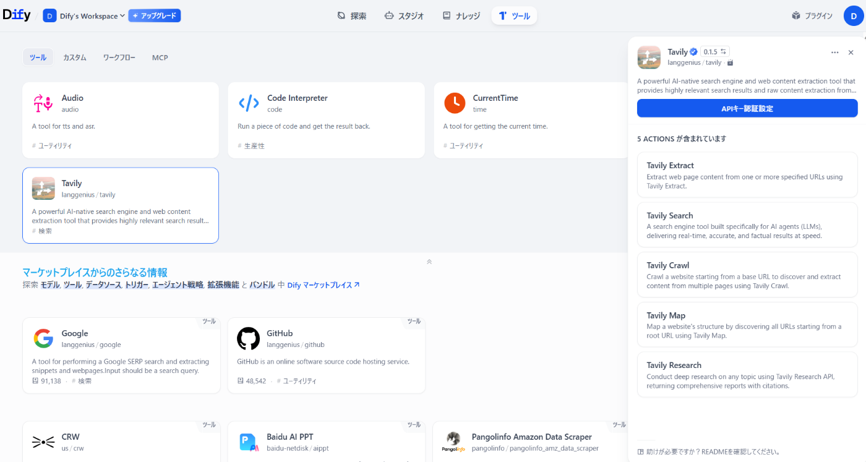Open the Tavily Research action
The width and height of the screenshot is (866, 462).
[747, 375]
